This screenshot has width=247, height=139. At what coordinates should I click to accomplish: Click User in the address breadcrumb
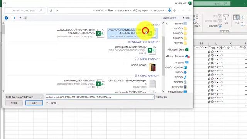coord(110,10)
